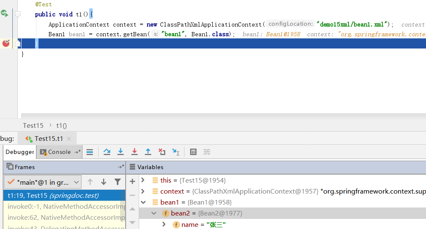Select frame invoke:62, NativeMethodAccessorImpl
This screenshot has height=229, width=426.
tap(64, 217)
